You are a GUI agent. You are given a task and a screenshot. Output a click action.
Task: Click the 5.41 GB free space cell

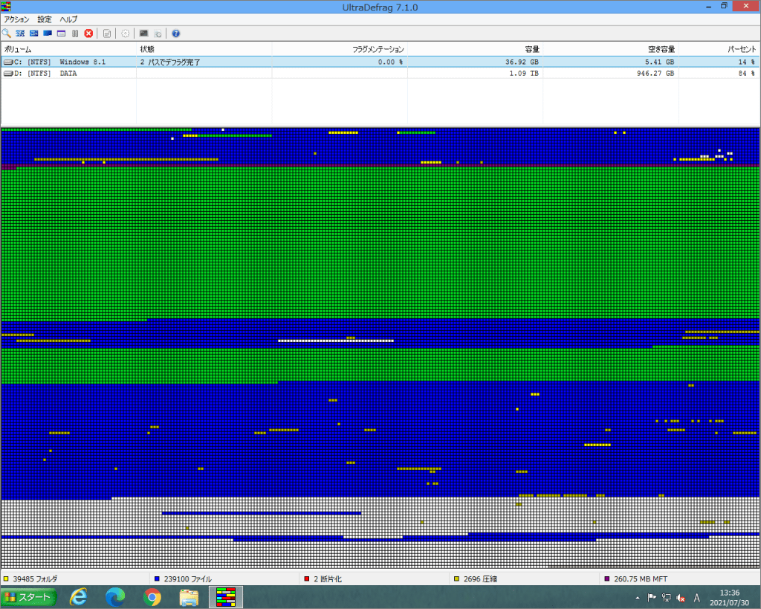(659, 62)
